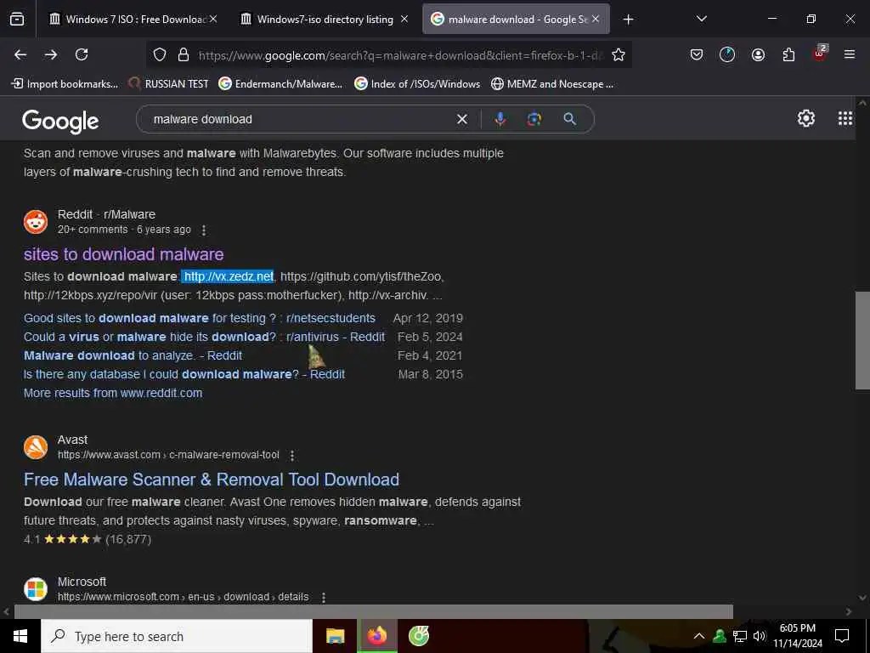Screen dimensions: 870x653
Task: Click into Google search input field
Action: point(300,119)
